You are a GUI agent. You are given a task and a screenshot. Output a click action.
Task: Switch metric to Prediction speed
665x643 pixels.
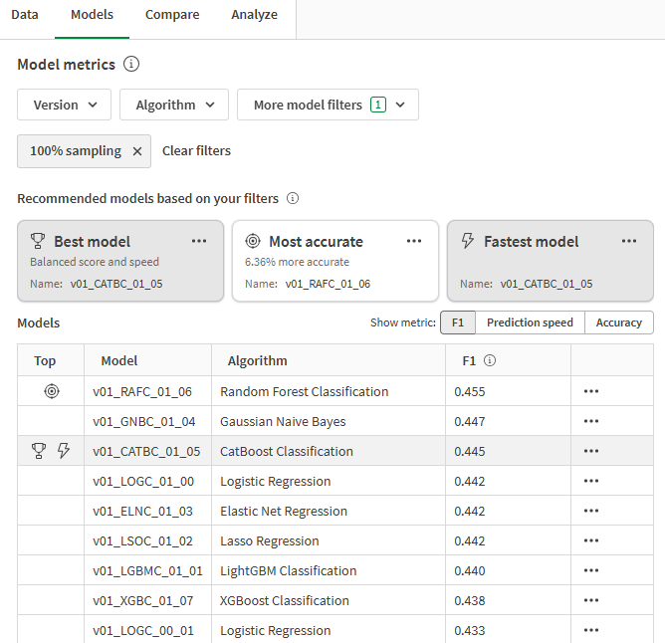coord(530,322)
